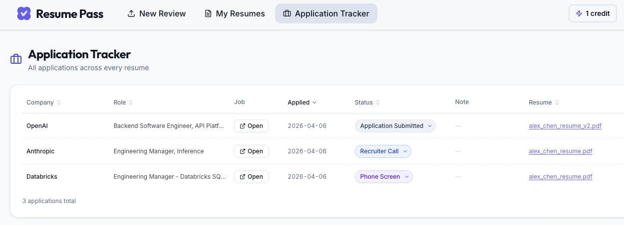
Task: Sort by the Role column header
Action: (123, 103)
